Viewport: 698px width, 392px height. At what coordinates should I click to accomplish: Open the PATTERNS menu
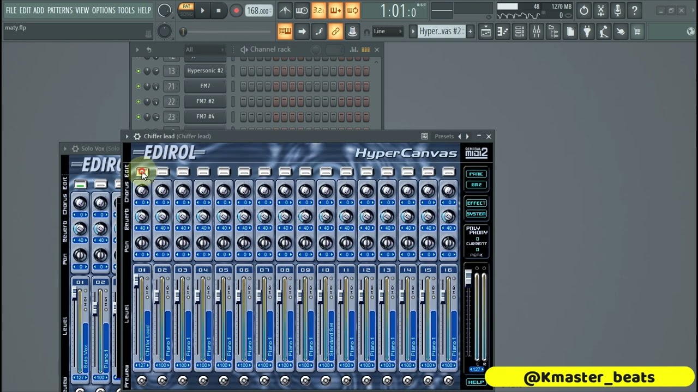coord(60,10)
